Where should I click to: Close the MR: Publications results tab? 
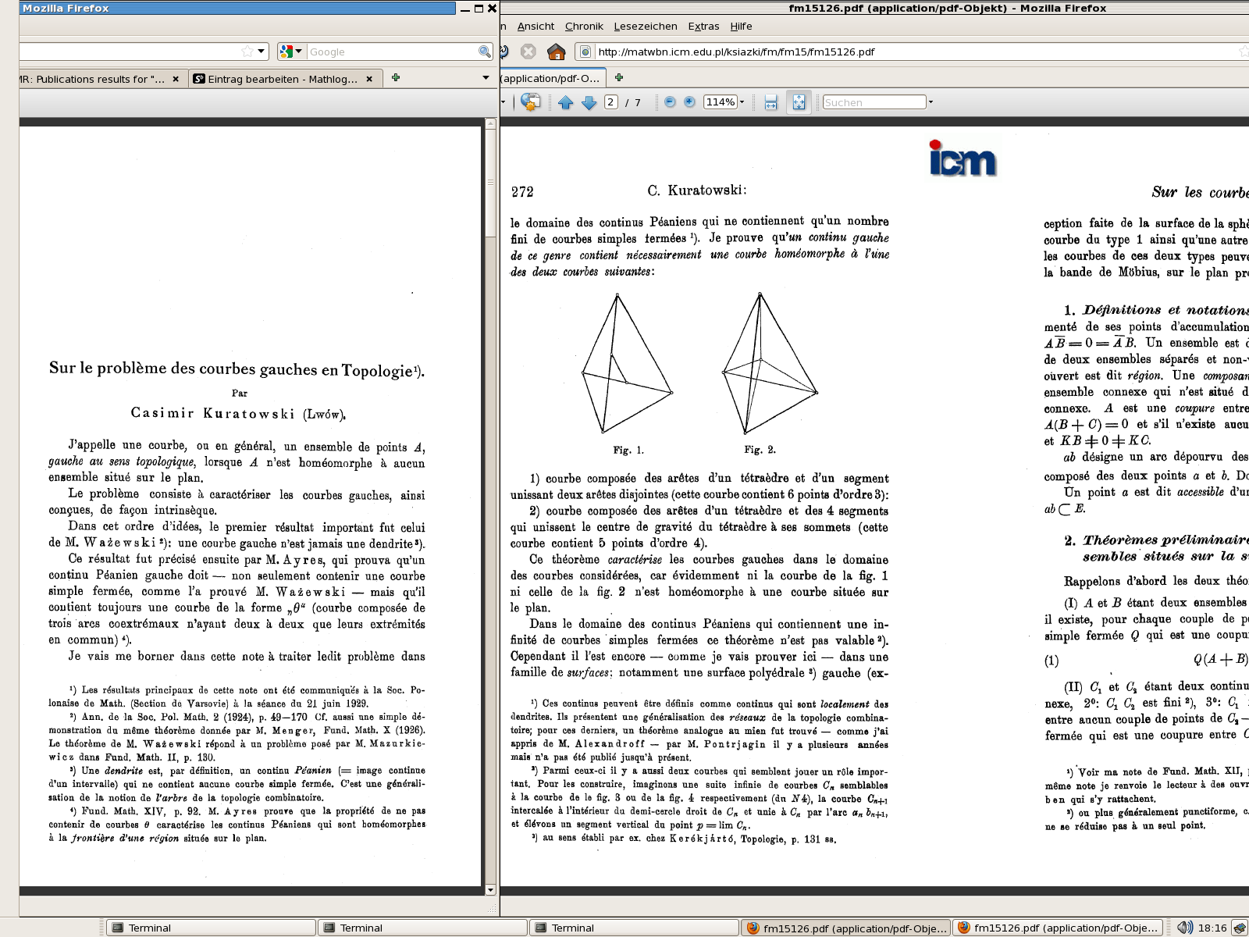point(176,79)
